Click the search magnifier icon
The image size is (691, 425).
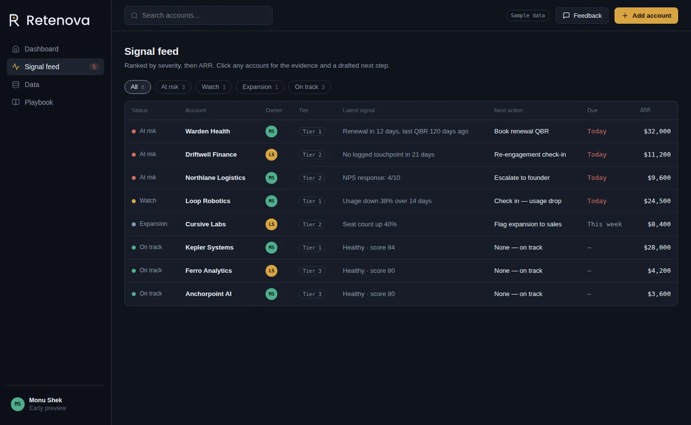coord(134,15)
